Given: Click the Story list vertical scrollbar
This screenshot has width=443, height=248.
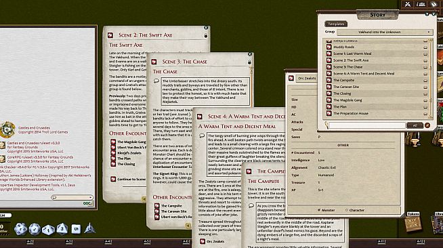Looking at the screenshot, I should click(x=431, y=79).
